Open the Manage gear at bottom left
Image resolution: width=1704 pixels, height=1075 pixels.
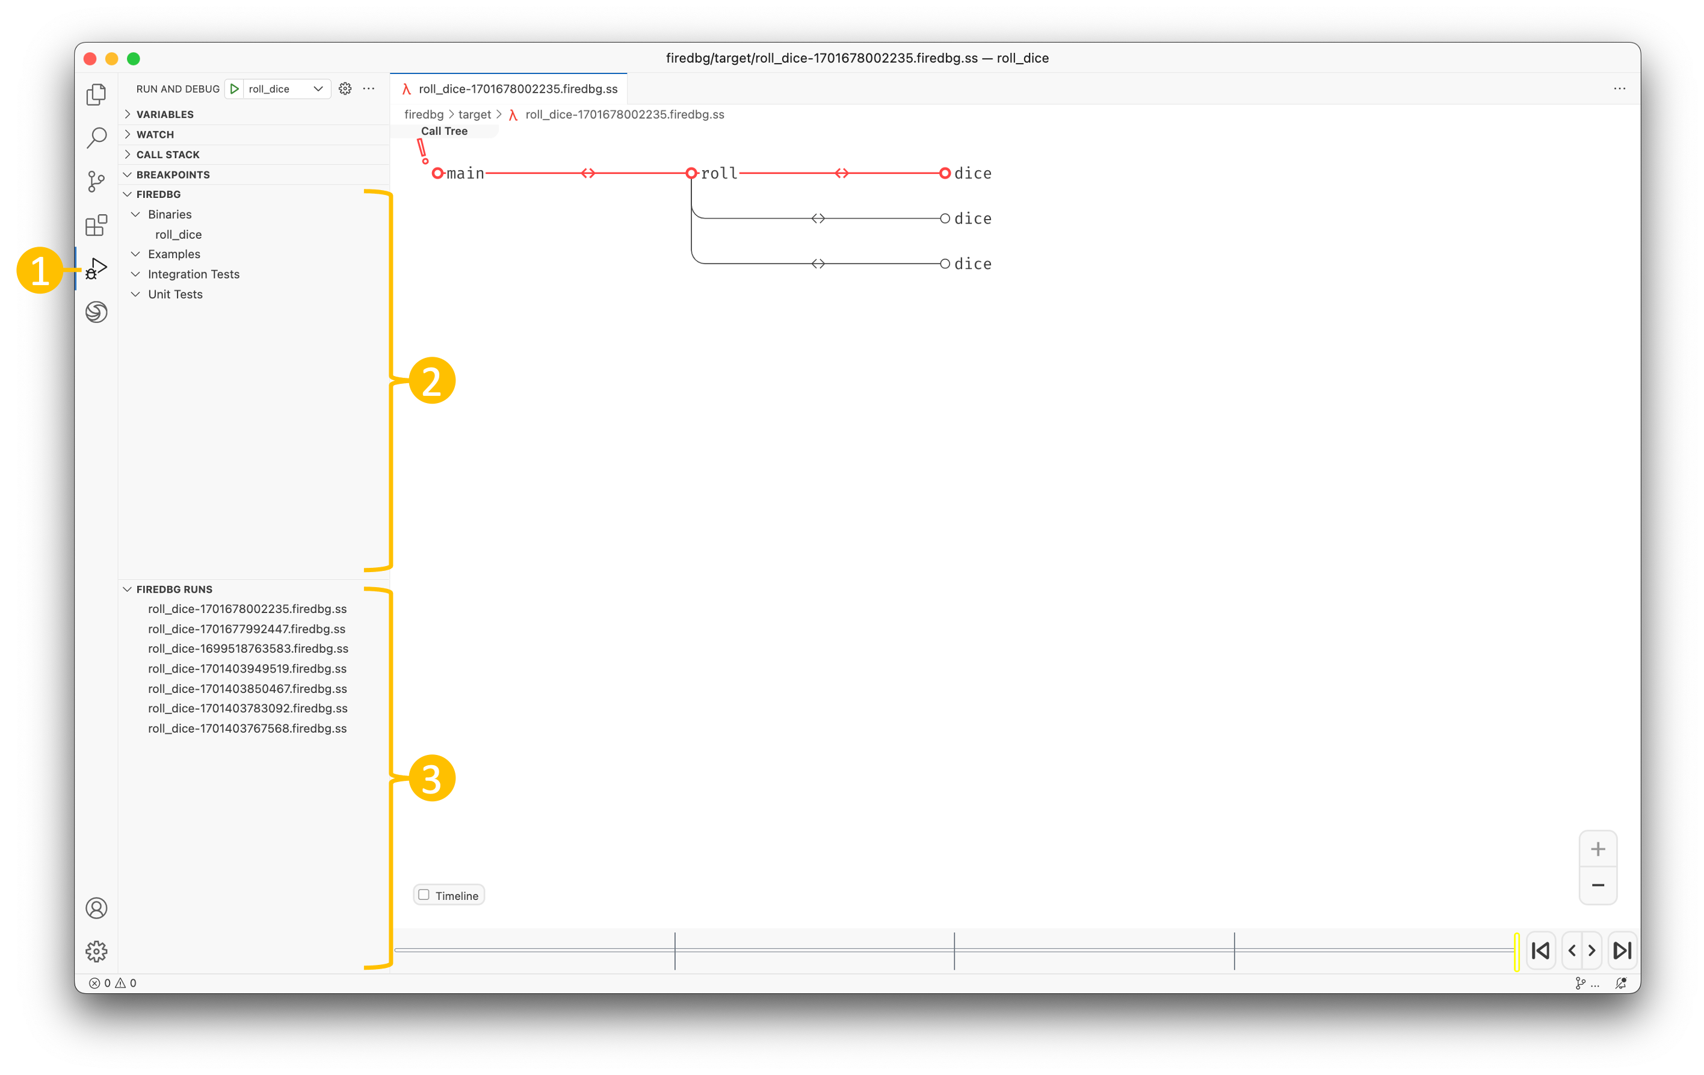pyautogui.click(x=96, y=951)
